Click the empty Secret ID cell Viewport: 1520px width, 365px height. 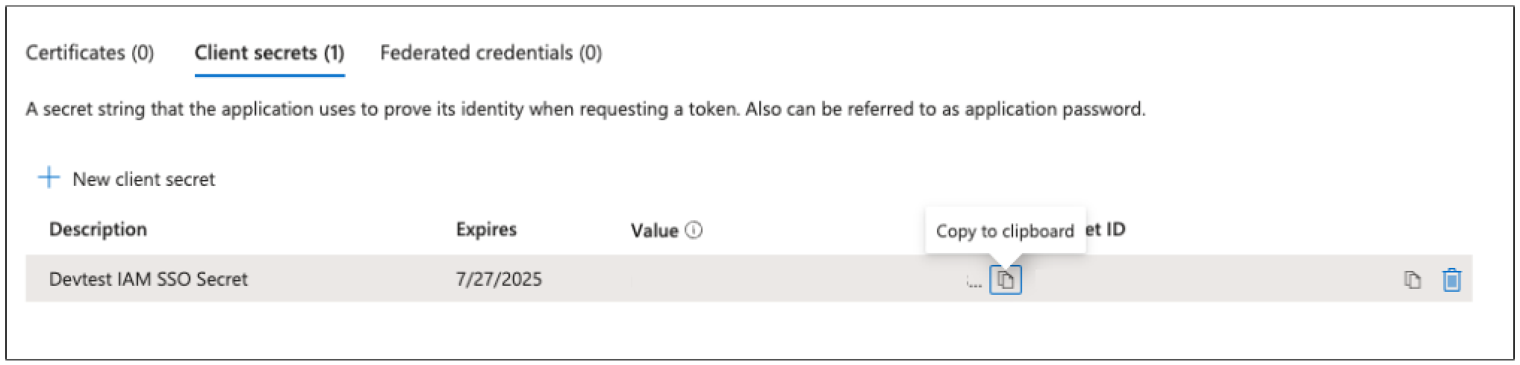(x=1209, y=280)
